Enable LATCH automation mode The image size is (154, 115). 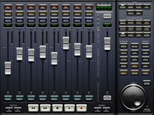(124, 59)
